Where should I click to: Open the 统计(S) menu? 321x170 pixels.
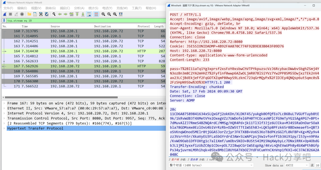(93, 8)
